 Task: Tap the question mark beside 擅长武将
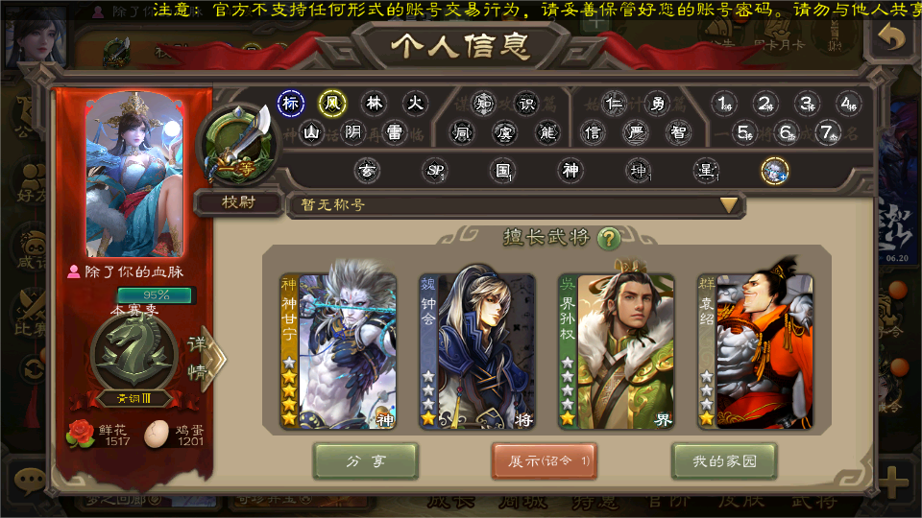point(609,238)
